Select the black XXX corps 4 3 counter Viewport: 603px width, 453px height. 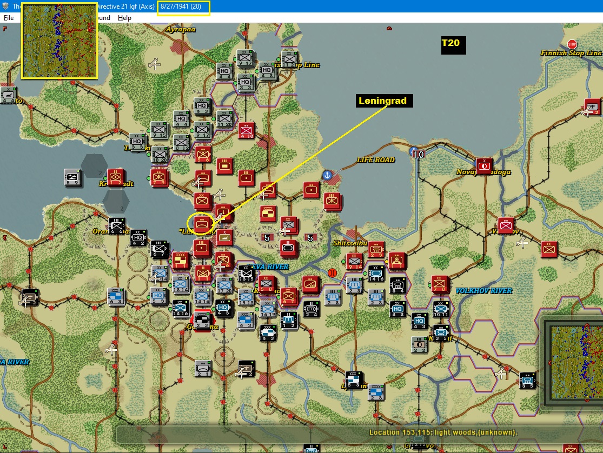[268, 333]
